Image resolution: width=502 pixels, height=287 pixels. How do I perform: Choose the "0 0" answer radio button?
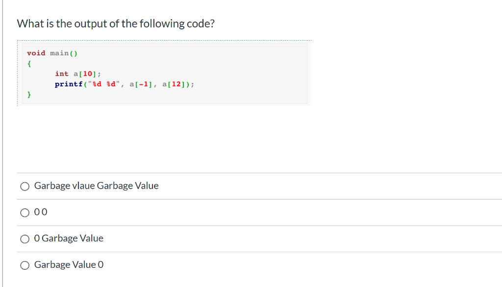(x=25, y=213)
